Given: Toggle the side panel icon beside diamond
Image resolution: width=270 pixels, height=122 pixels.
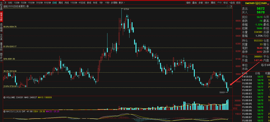Looking at the screenshot, I should point(231,6).
